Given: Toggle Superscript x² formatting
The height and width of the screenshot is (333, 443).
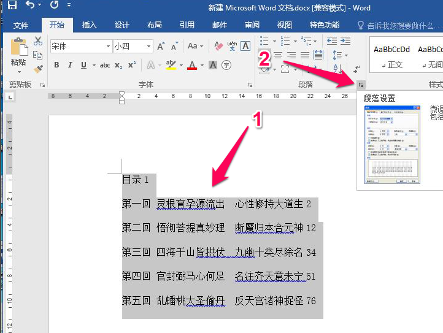Looking at the screenshot, I should coord(132,65).
